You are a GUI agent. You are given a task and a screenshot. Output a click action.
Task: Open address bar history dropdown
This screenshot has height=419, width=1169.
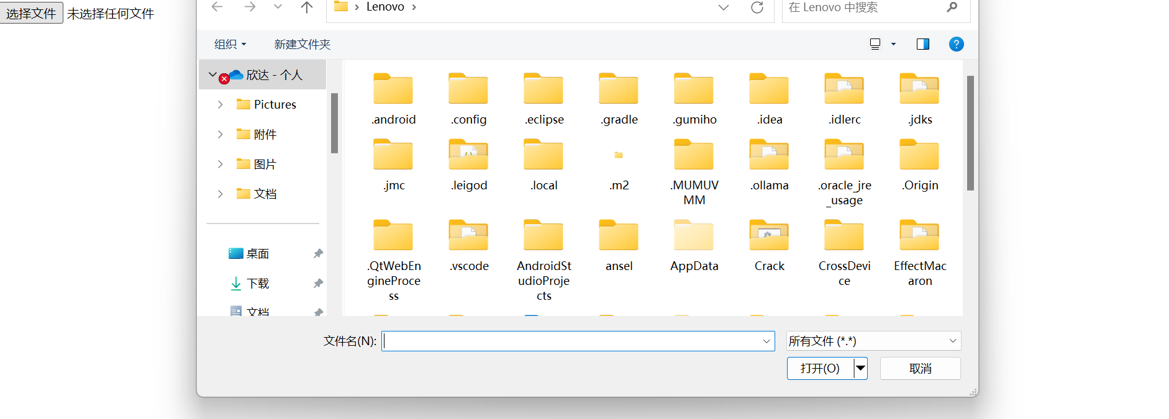tap(723, 7)
